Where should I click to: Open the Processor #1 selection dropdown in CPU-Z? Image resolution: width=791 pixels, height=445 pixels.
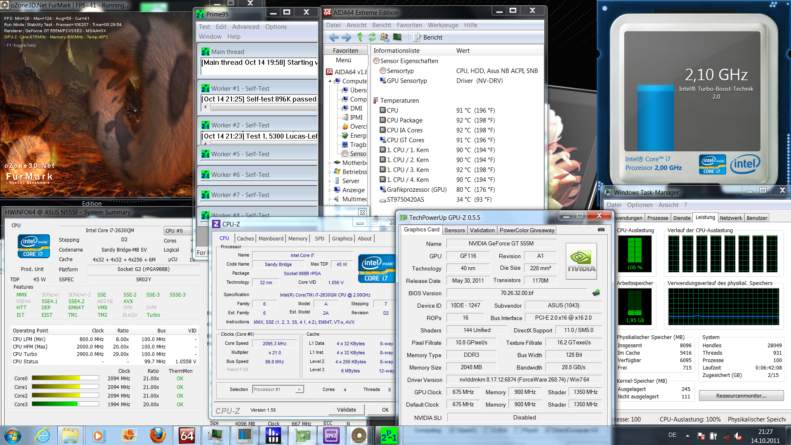click(x=300, y=389)
